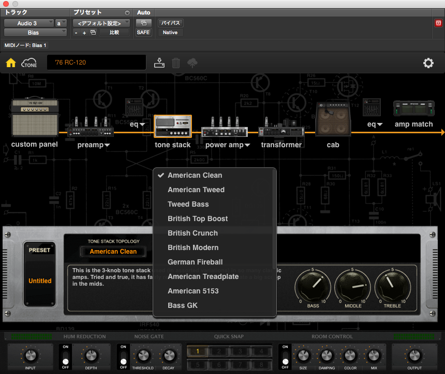Viewport: 445px width, 374px height.
Task: Select the transformer module
Action: coord(281,128)
